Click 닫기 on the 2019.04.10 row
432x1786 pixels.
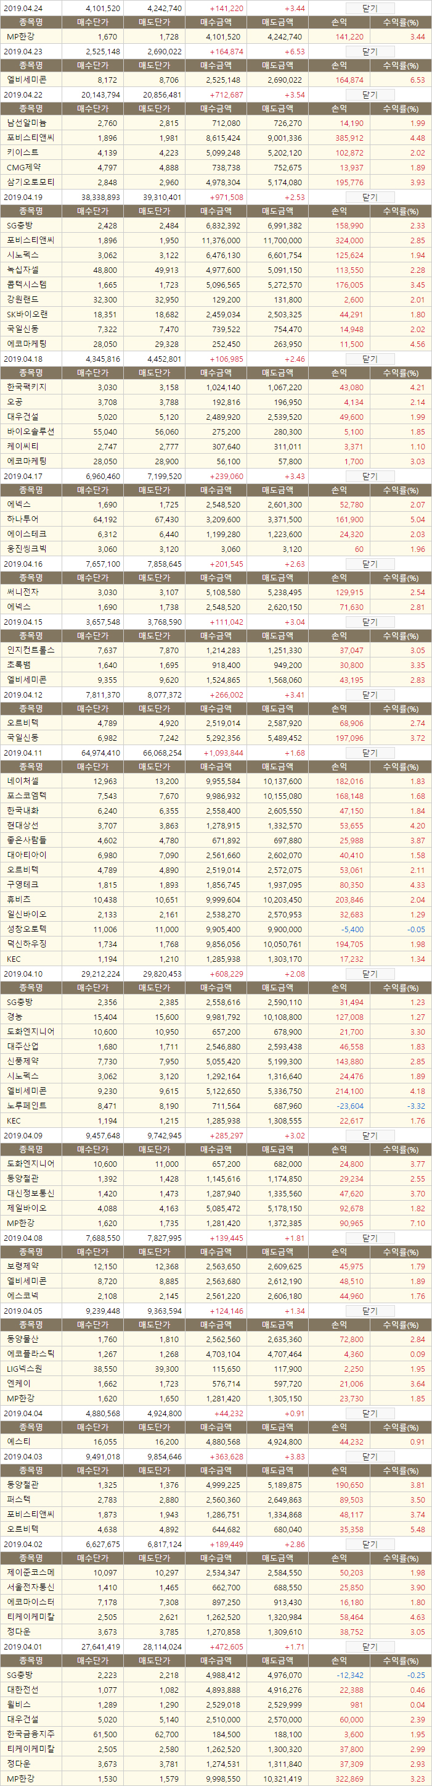tap(370, 974)
